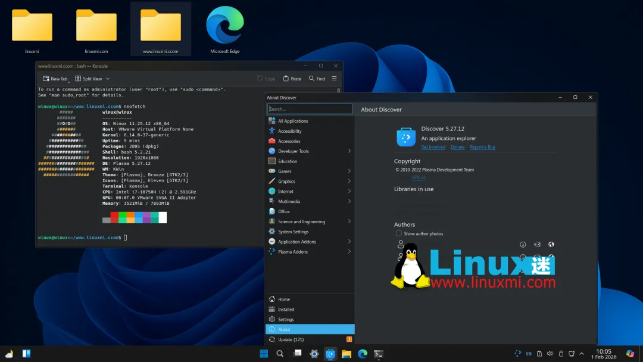Open Report a Bug link

tap(482, 147)
